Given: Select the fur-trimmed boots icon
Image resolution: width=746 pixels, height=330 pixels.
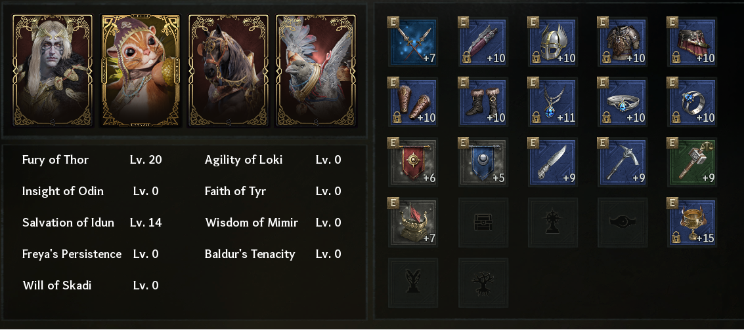Looking at the screenshot, I should [x=483, y=102].
